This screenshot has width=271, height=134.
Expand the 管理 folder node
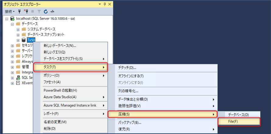click(12, 67)
